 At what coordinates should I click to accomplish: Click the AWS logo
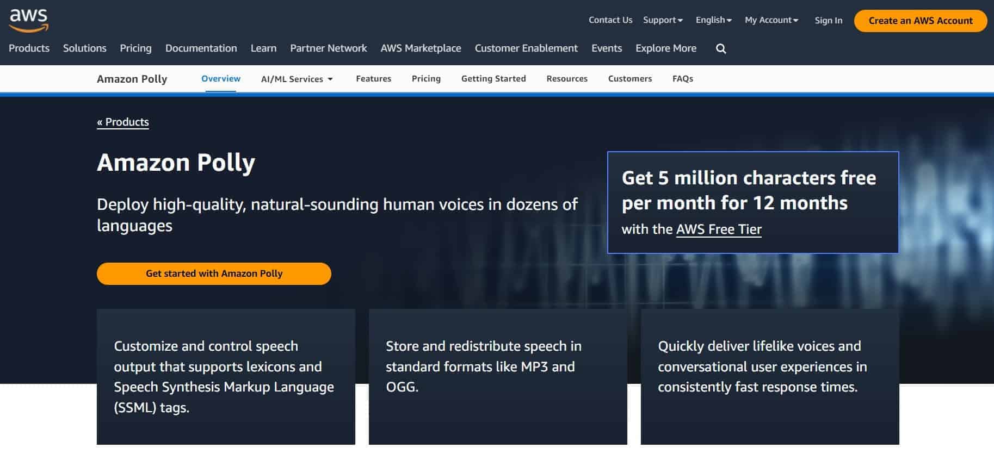point(29,21)
